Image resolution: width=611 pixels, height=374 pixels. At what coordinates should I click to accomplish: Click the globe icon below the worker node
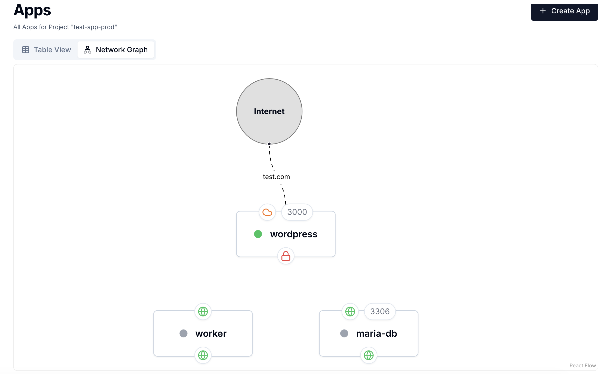tap(203, 355)
